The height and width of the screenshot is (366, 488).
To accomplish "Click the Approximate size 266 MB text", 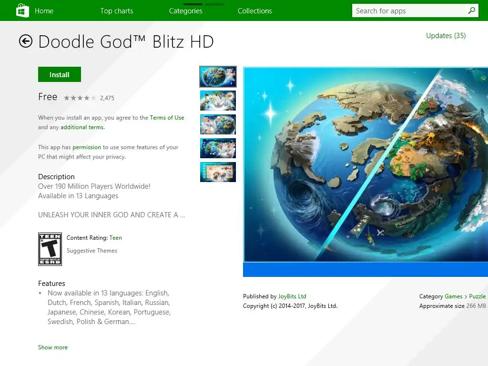I will [453, 306].
